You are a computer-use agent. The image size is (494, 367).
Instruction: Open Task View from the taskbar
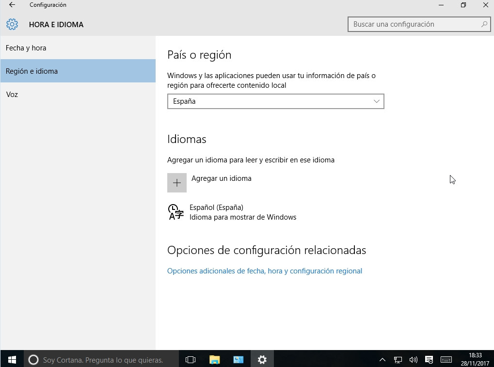coord(191,359)
